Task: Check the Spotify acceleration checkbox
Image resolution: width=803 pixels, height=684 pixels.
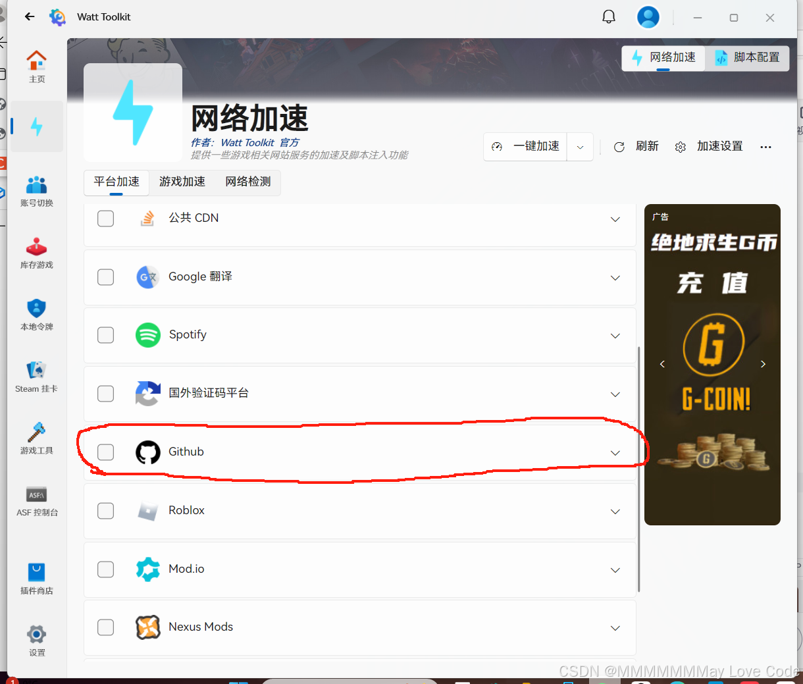Action: tap(105, 335)
